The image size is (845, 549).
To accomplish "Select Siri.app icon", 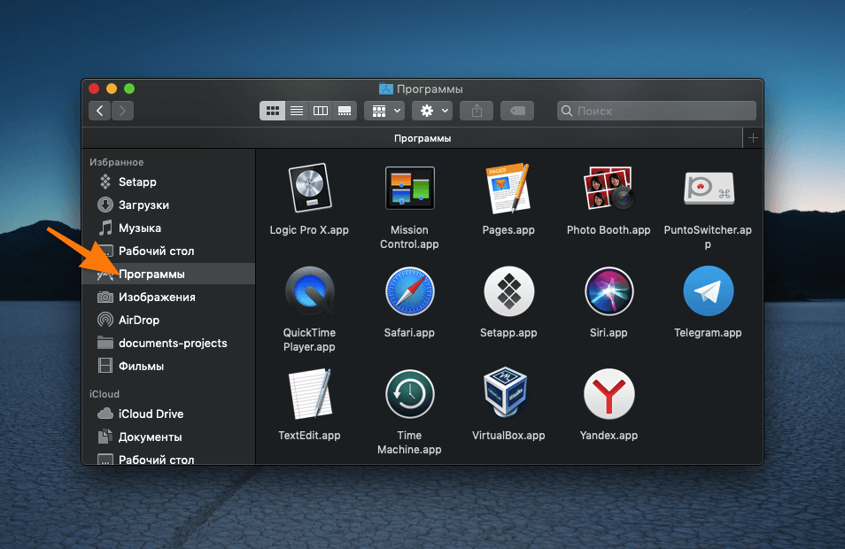I will point(609,291).
